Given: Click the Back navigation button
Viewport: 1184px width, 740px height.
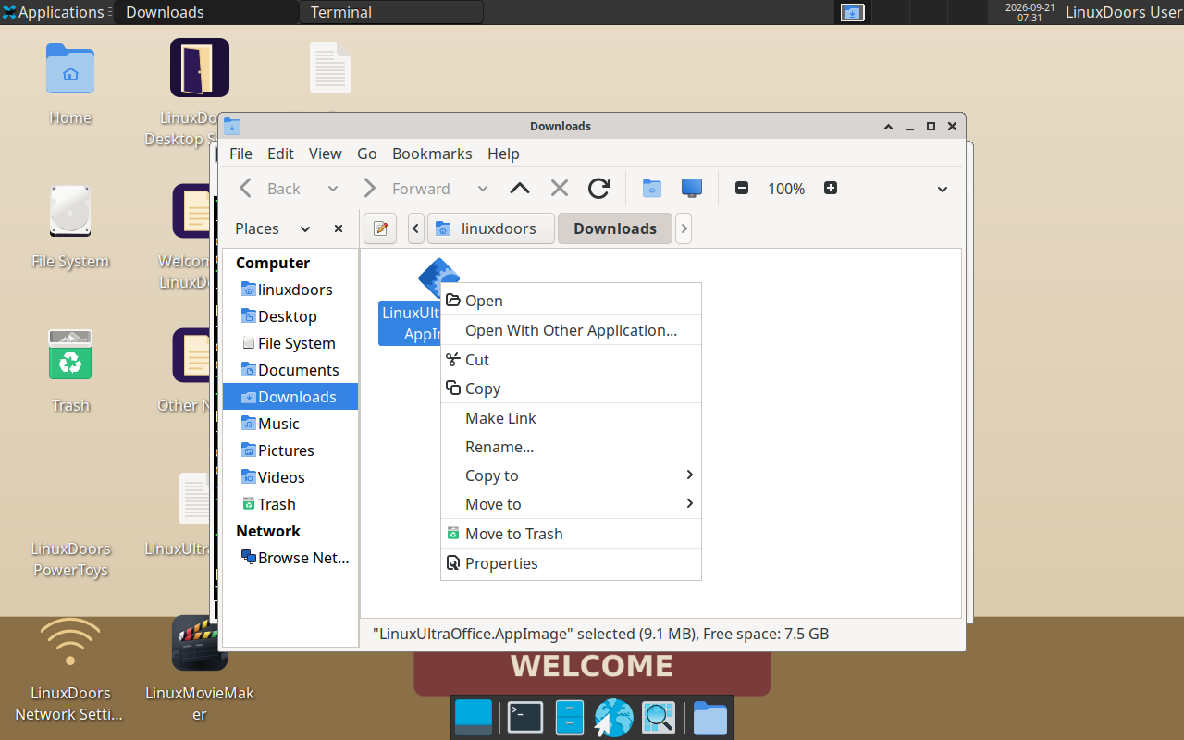Looking at the screenshot, I should coord(270,189).
